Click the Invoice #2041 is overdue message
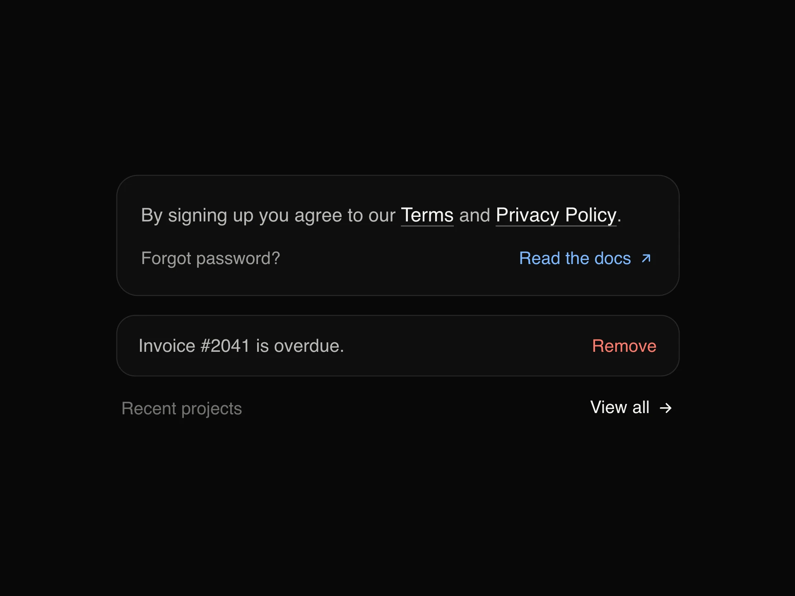 (241, 346)
